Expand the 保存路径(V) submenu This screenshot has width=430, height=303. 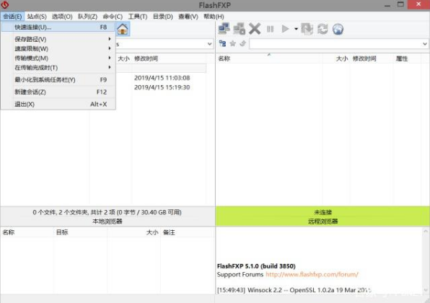tap(58, 39)
